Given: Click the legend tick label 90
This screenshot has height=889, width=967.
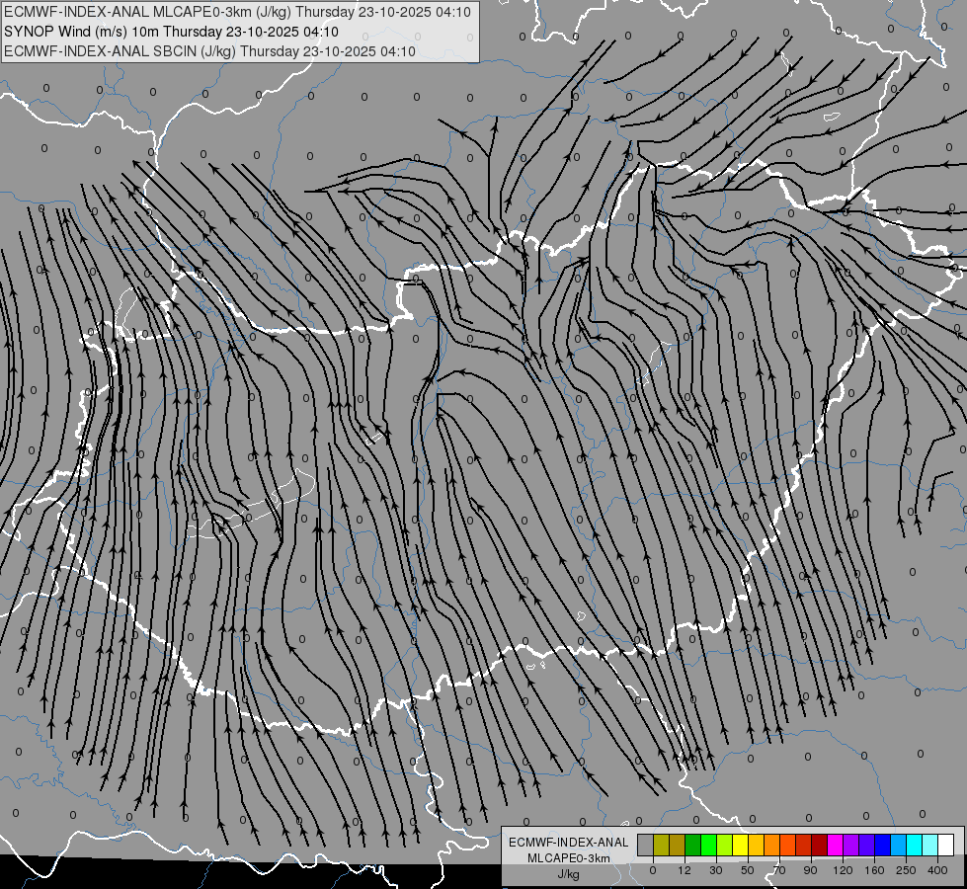Looking at the screenshot, I should click(x=810, y=870).
